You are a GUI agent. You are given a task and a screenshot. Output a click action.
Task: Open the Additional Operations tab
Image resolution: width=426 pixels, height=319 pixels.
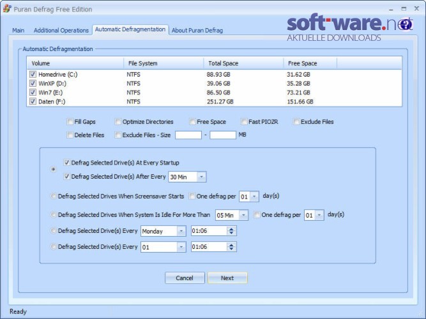coord(61,31)
